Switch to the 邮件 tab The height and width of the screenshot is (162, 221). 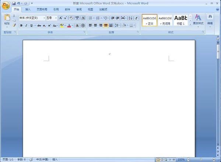[x=67, y=10]
